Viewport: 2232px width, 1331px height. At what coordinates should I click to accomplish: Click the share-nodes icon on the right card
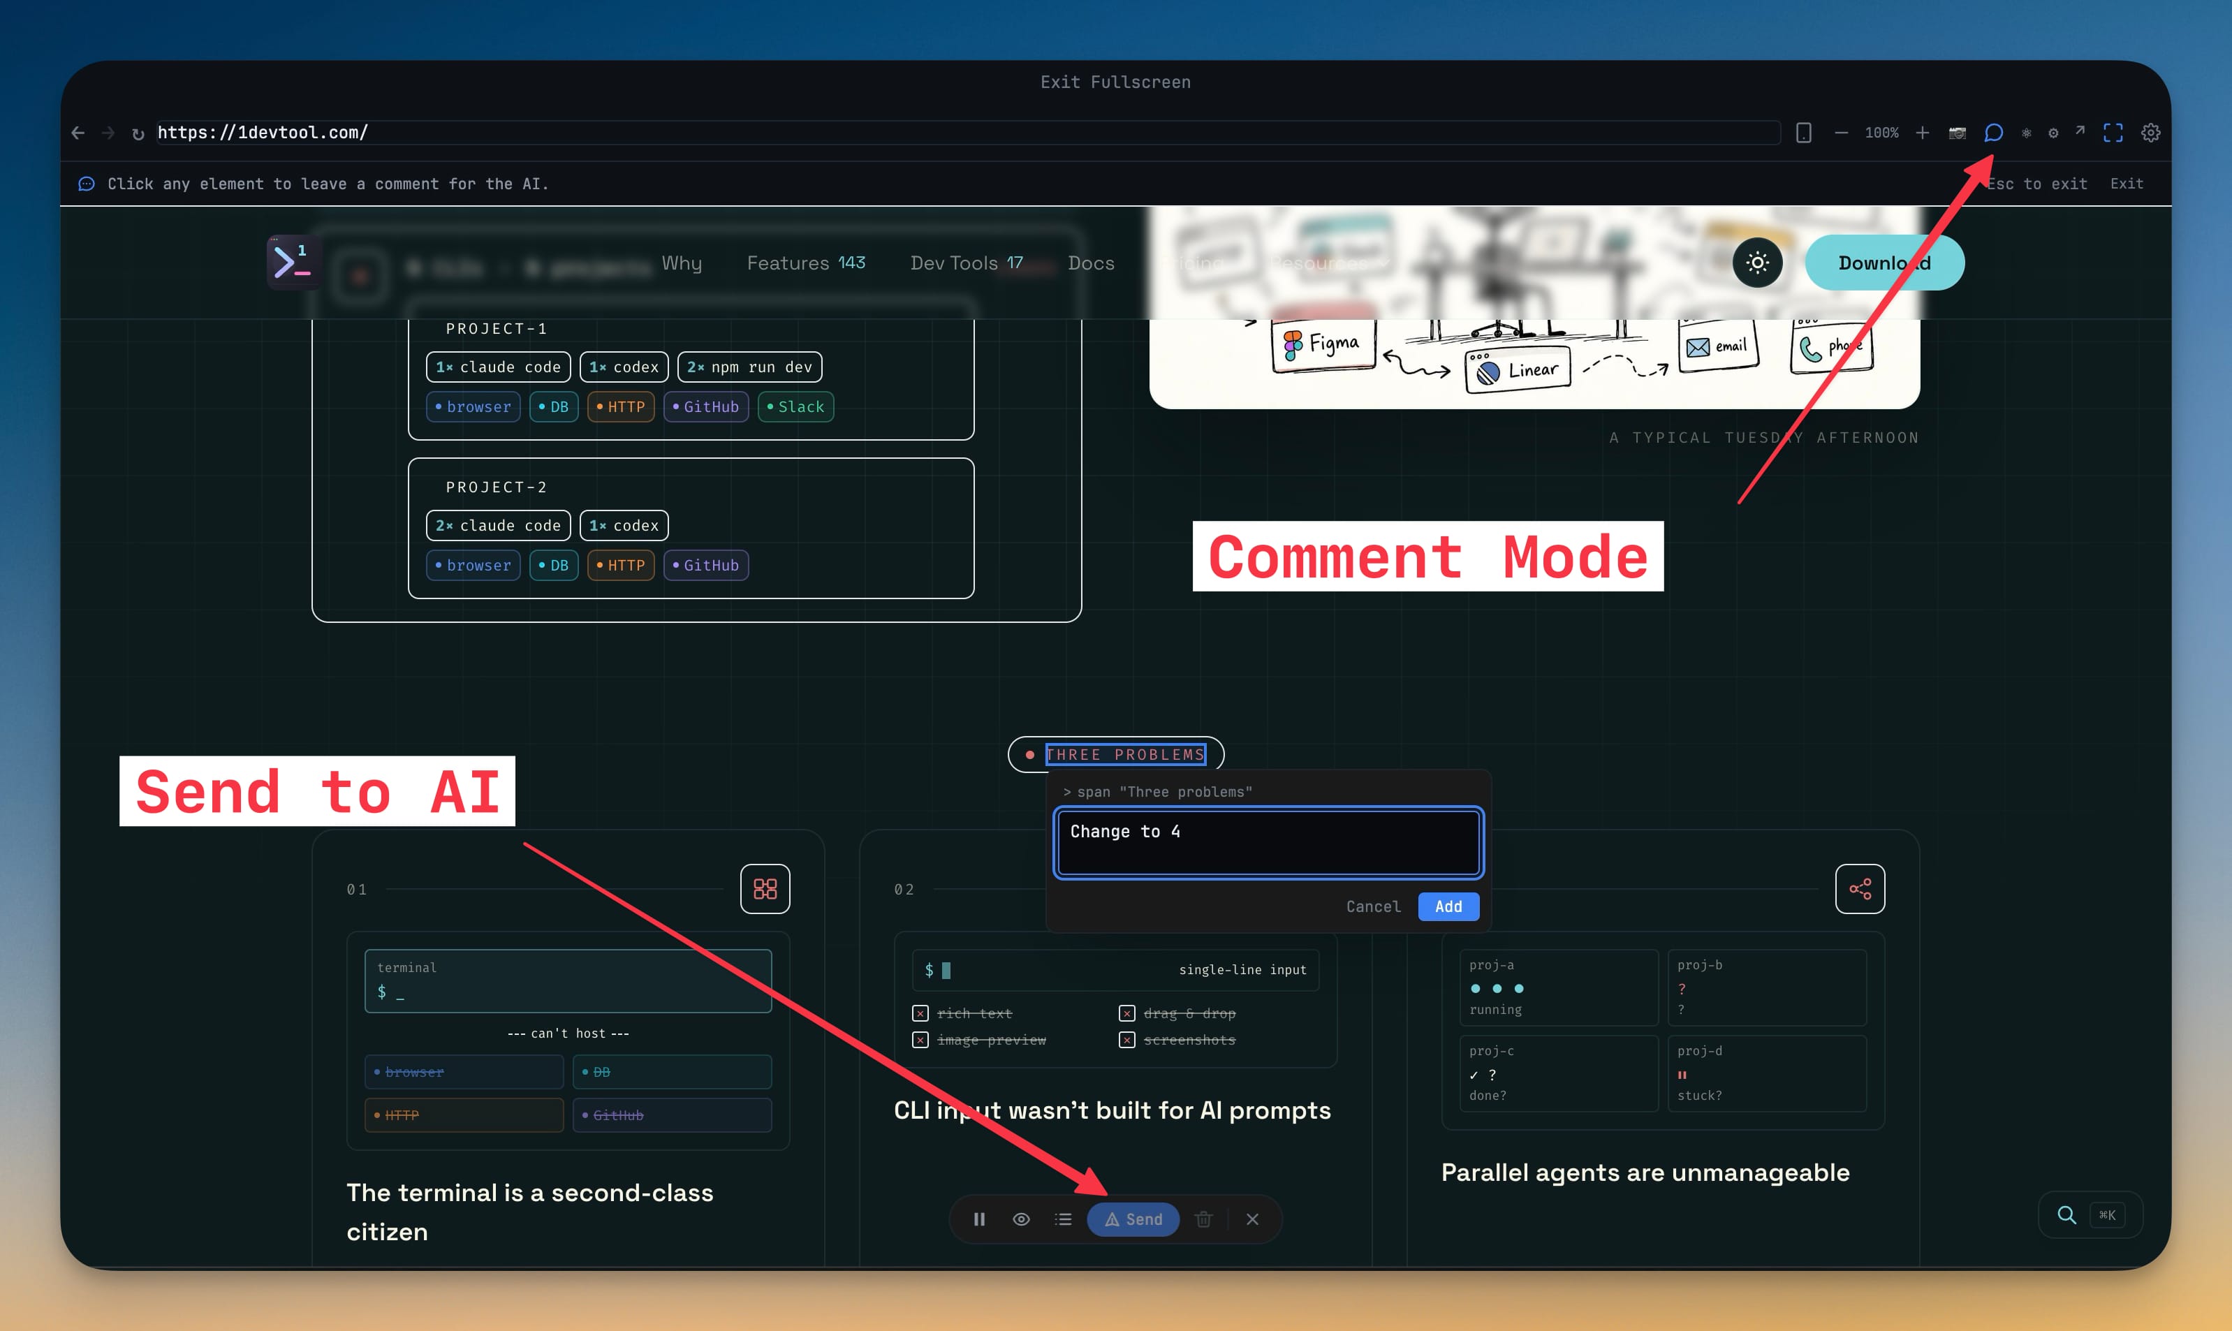[1860, 889]
